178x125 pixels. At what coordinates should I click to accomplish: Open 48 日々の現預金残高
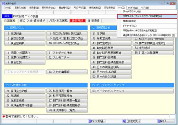pyautogui.click(x=111, y=67)
